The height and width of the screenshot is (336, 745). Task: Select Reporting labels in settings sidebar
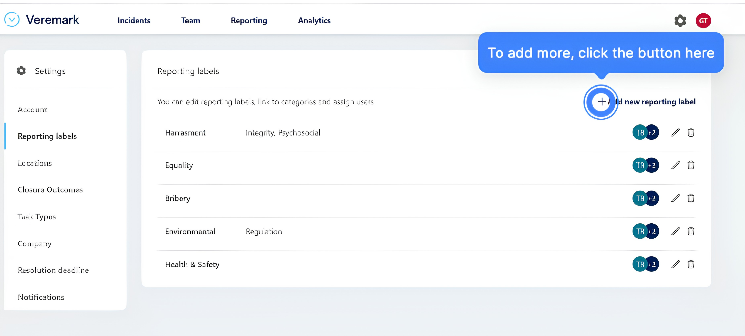47,136
